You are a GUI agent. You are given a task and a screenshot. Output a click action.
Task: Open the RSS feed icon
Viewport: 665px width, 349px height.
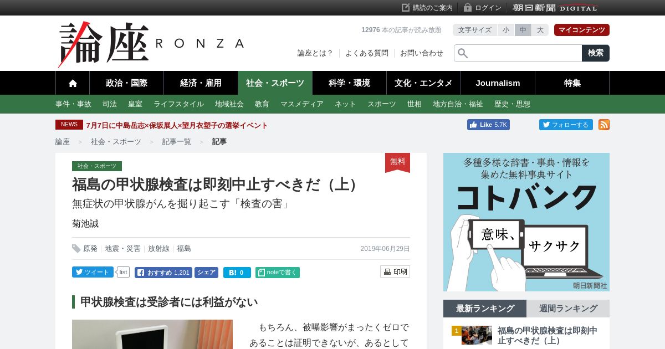coord(604,125)
